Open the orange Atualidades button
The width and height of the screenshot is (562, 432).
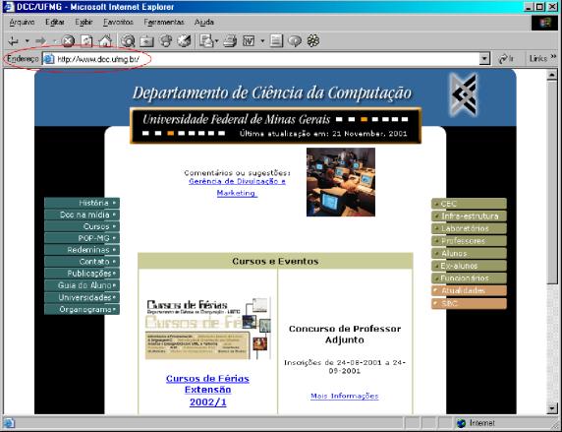pos(470,291)
